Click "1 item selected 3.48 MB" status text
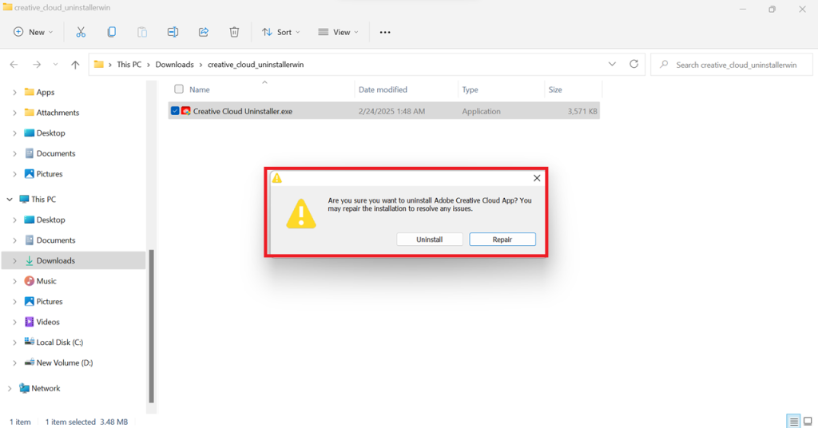The width and height of the screenshot is (818, 428). coord(86,422)
